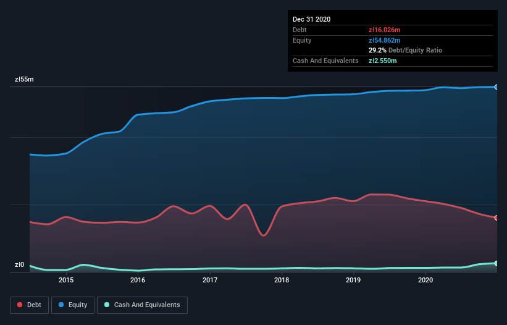Click the teal Cash And Equivalents legend dot

point(107,305)
